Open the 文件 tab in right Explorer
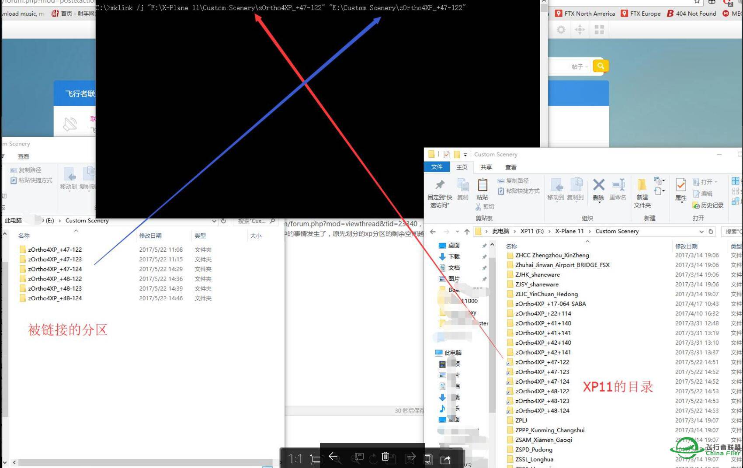 point(437,167)
